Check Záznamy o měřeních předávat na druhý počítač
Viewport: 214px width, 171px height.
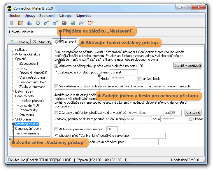[x=56, y=113]
